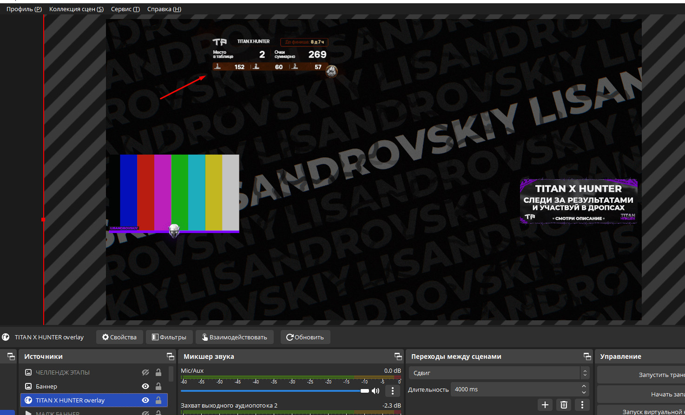Viewport: 685px width, 415px height.
Task: Select TITAN X HUNTER overlay in sources list
Action: pos(94,400)
